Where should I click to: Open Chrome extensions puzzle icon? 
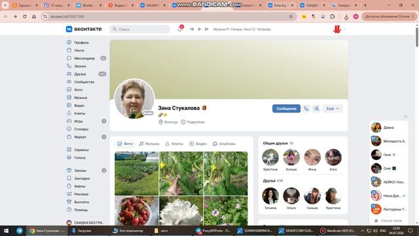(x=332, y=16)
